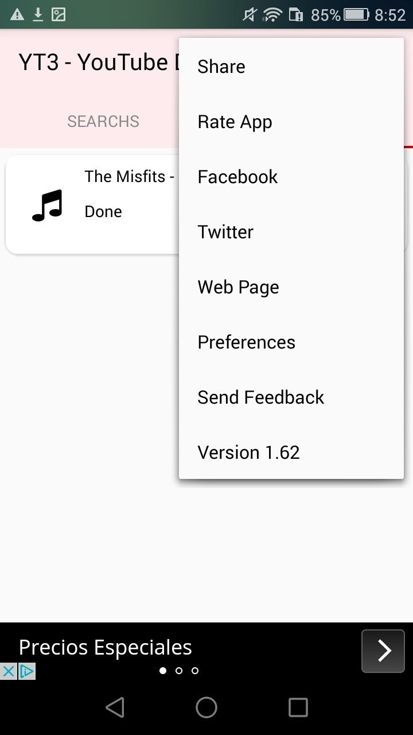Select Share from the overflow menu
Image resolution: width=413 pixels, height=735 pixels.
pos(221,67)
